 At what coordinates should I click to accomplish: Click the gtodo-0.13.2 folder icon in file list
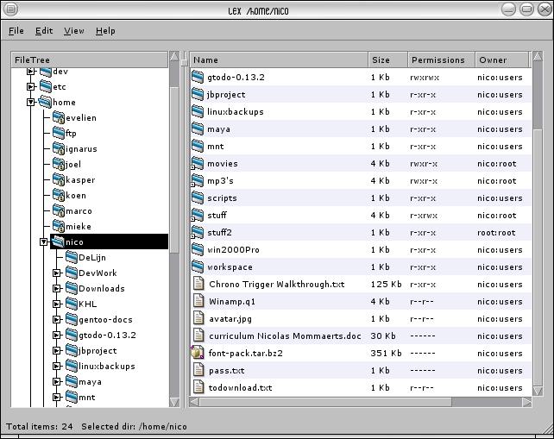(198, 77)
